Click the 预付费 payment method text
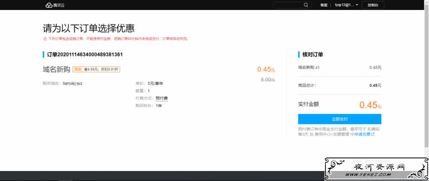The image size is (429, 181). (x=161, y=98)
